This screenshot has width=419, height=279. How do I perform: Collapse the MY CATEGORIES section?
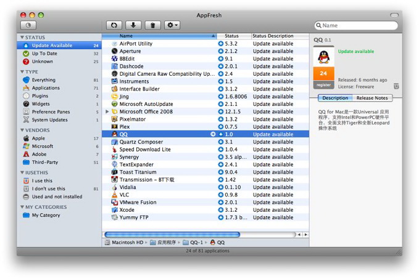pyautogui.click(x=22, y=207)
